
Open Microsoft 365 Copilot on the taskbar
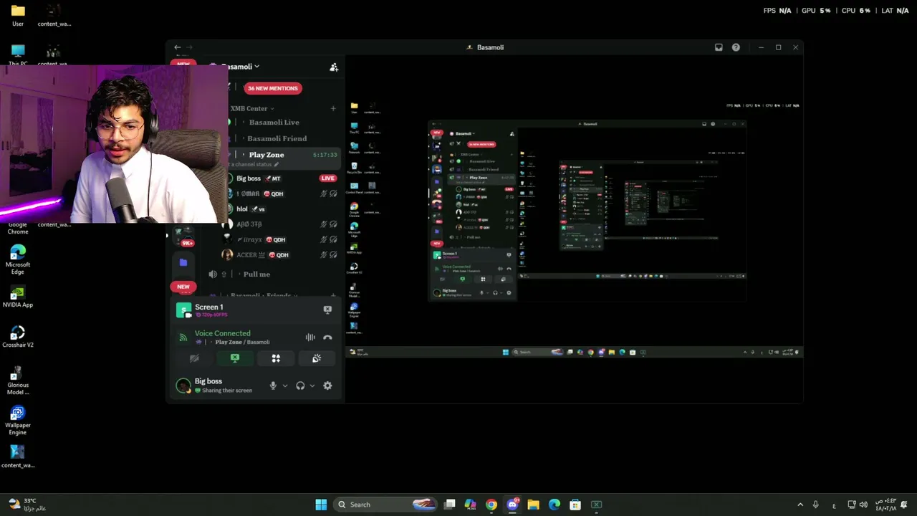coord(471,505)
